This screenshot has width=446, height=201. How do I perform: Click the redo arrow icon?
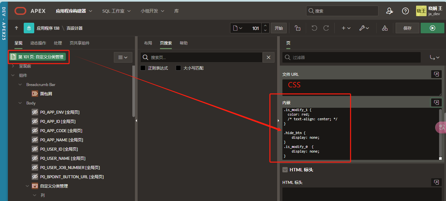click(x=326, y=28)
